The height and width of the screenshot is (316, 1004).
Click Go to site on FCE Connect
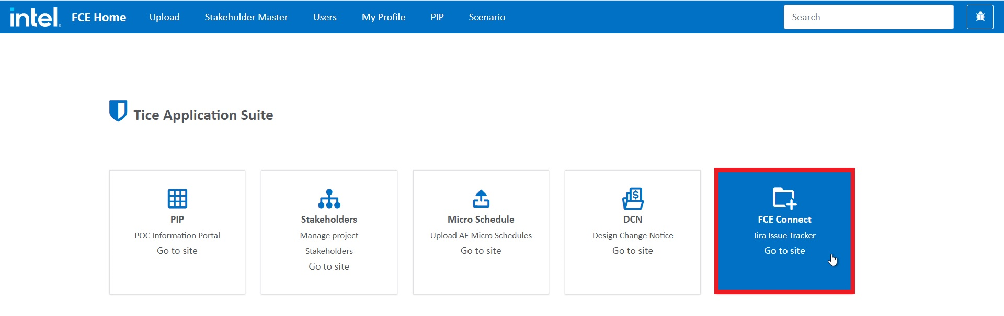click(784, 251)
